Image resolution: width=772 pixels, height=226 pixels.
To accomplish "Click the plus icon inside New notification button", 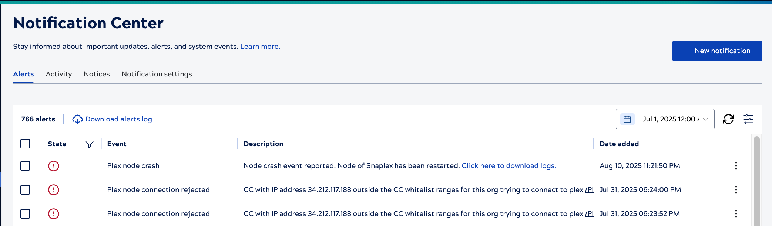I will 688,51.
